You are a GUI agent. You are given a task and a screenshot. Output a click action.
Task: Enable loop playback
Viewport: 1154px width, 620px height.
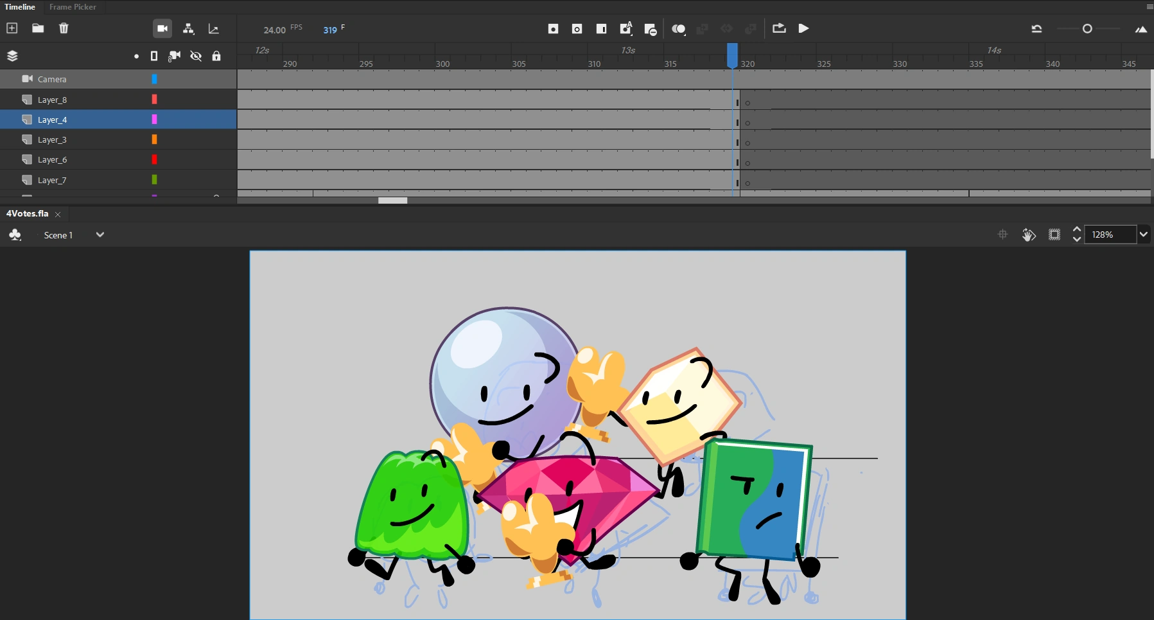point(779,28)
